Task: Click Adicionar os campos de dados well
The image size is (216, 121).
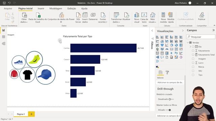Action: coord(170,82)
